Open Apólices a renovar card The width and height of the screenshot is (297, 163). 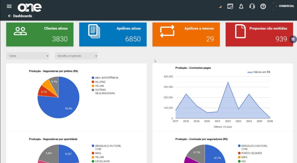186,34
